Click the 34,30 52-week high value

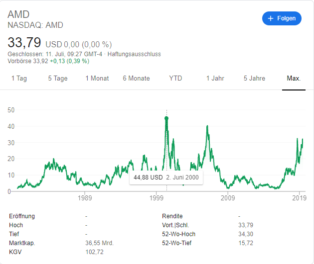tap(246, 234)
